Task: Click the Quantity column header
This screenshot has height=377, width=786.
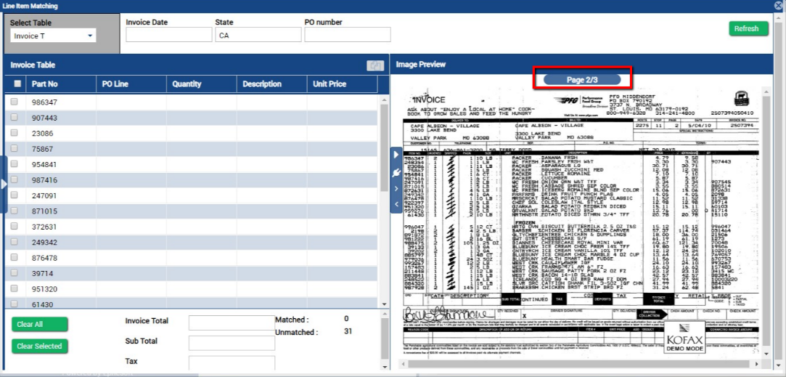Action: [x=202, y=84]
